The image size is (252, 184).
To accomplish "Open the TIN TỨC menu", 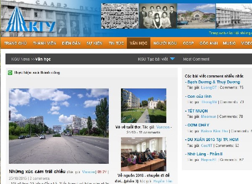I will click(x=116, y=43).
